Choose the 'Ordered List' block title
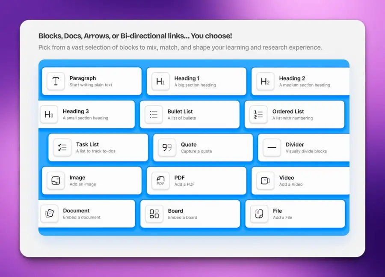This screenshot has width=385, height=277. [288, 112]
